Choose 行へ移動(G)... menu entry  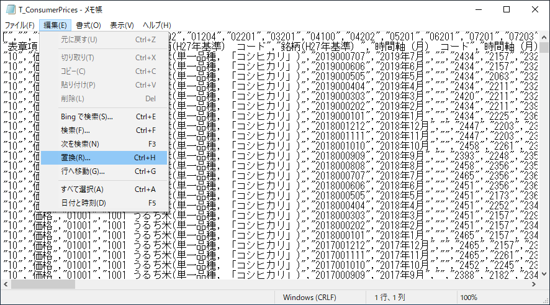pyautogui.click(x=83, y=171)
